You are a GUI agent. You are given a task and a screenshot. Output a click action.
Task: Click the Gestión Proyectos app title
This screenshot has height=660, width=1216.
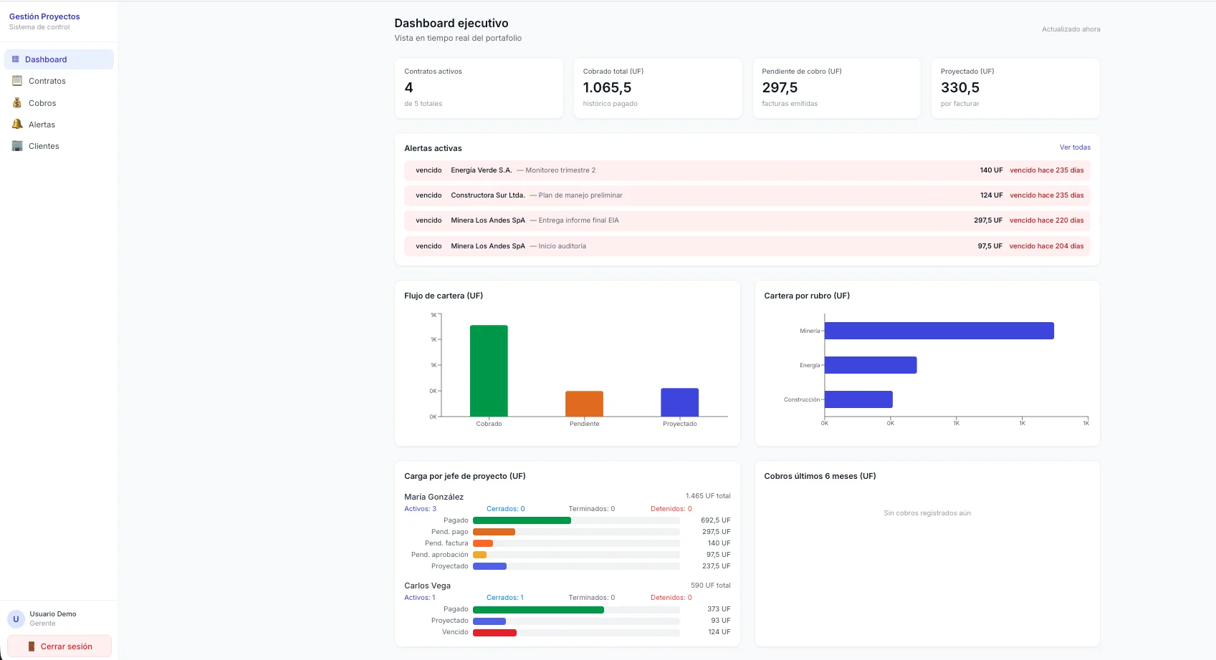coord(44,16)
